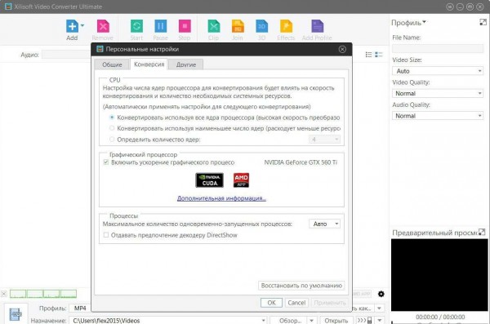Screen dimensions: 490x324
Task: Open the destination path dropdown arrow
Action: [x=264, y=321]
